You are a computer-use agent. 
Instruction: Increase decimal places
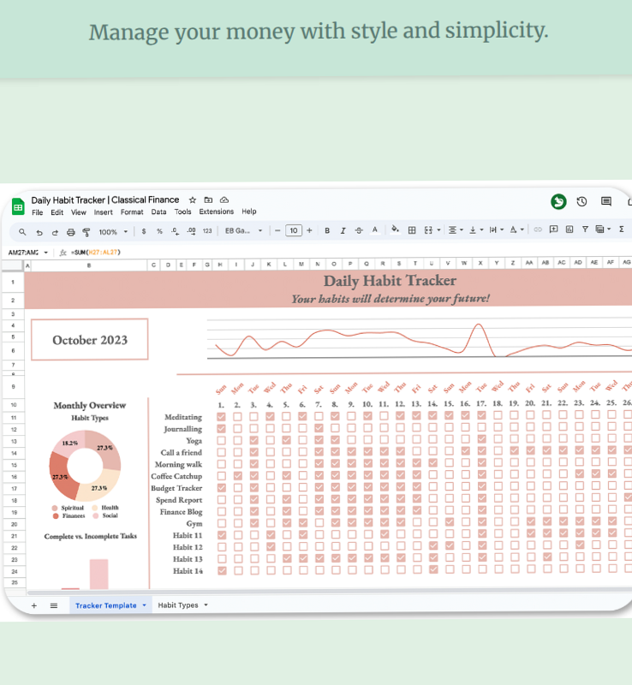click(192, 231)
